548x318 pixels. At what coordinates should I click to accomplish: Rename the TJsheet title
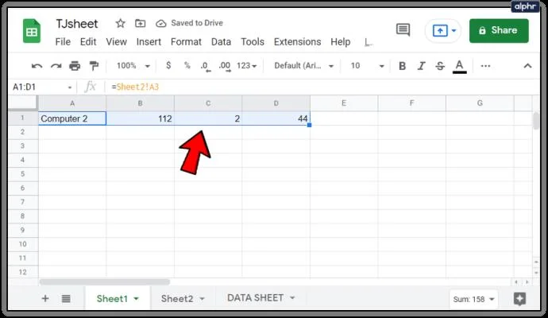[77, 24]
